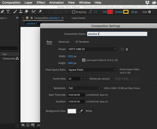Switch to the Basic tab
This screenshot has height=129, width=157.
[49, 42]
